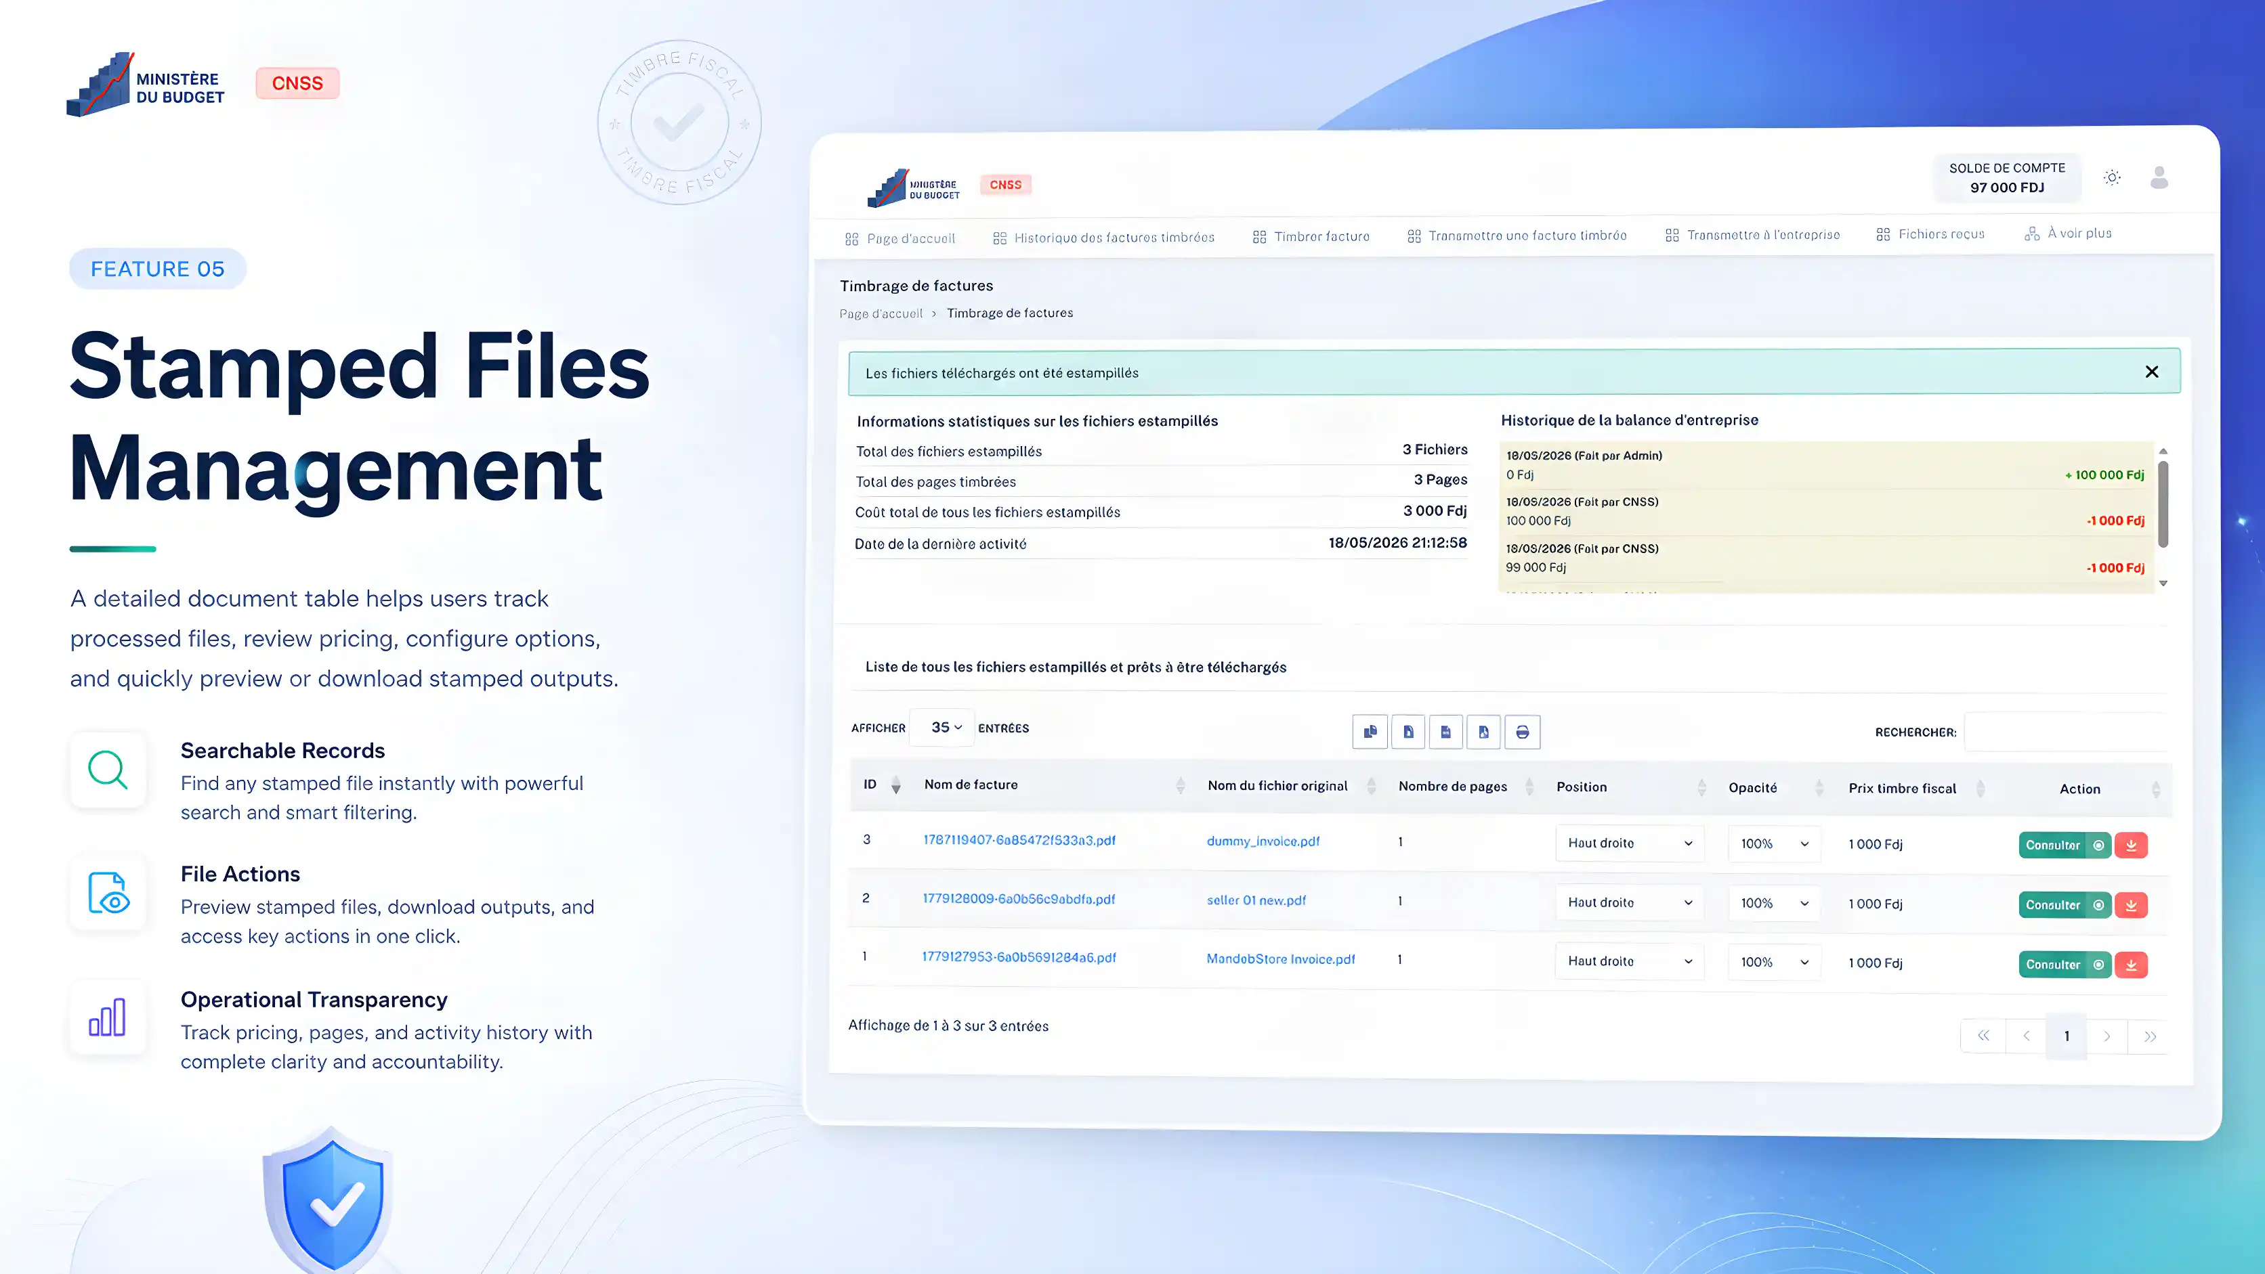2265x1274 pixels.
Task: Open Position dropdown for MandebStore Invoice.pdf
Action: (x=1629, y=961)
